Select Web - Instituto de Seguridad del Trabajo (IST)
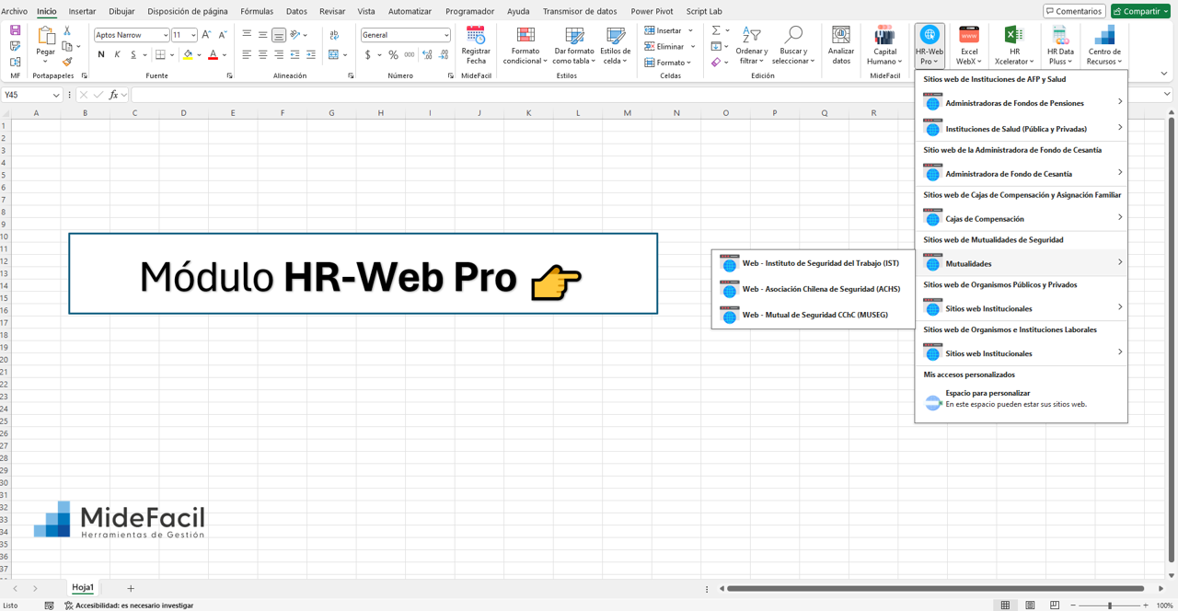 point(814,264)
